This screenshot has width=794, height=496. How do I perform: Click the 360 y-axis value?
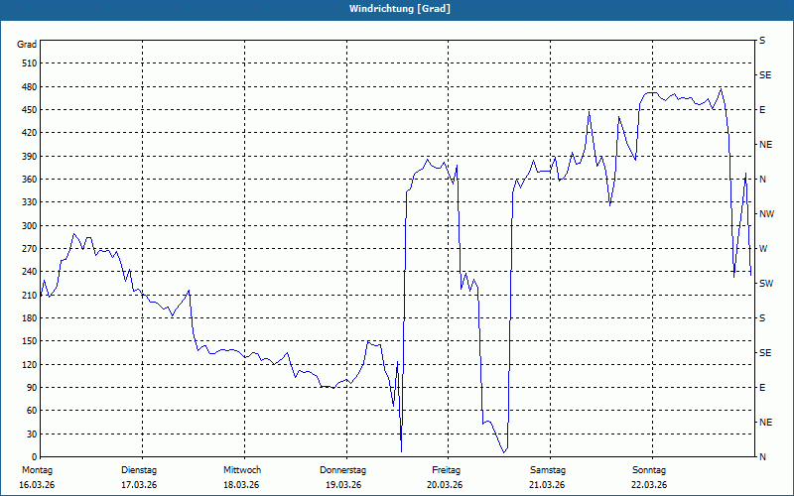(x=30, y=180)
